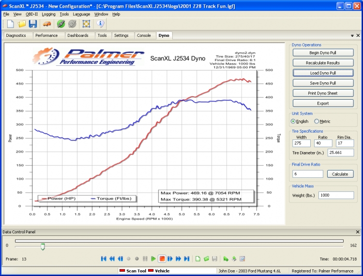
Task: Click the tire Width input field
Action: pos(301,143)
